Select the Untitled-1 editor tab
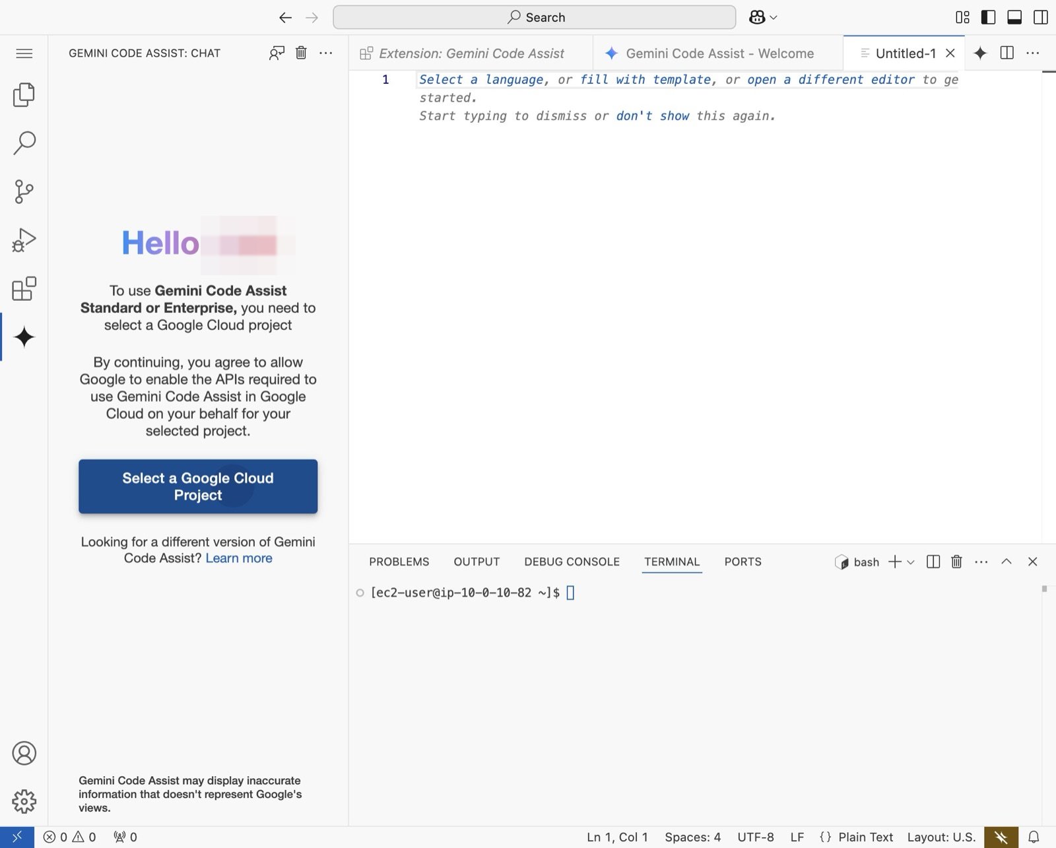The width and height of the screenshot is (1056, 848). pyautogui.click(x=906, y=53)
